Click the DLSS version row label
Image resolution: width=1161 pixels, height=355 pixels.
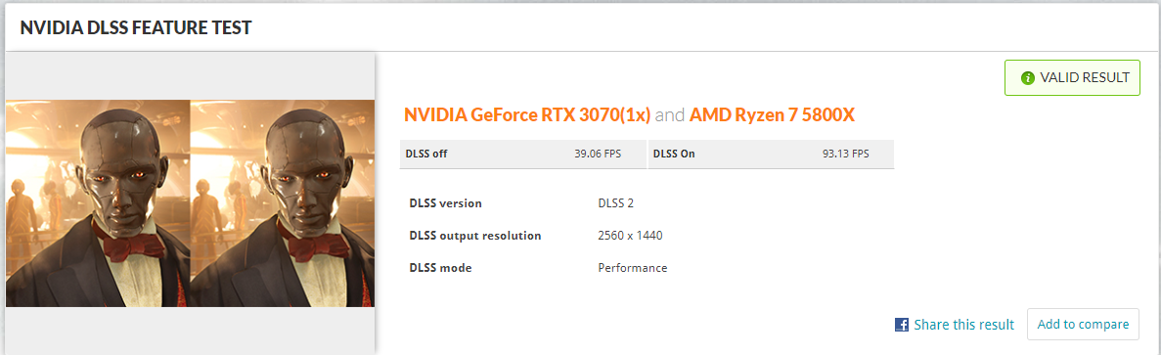[446, 203]
